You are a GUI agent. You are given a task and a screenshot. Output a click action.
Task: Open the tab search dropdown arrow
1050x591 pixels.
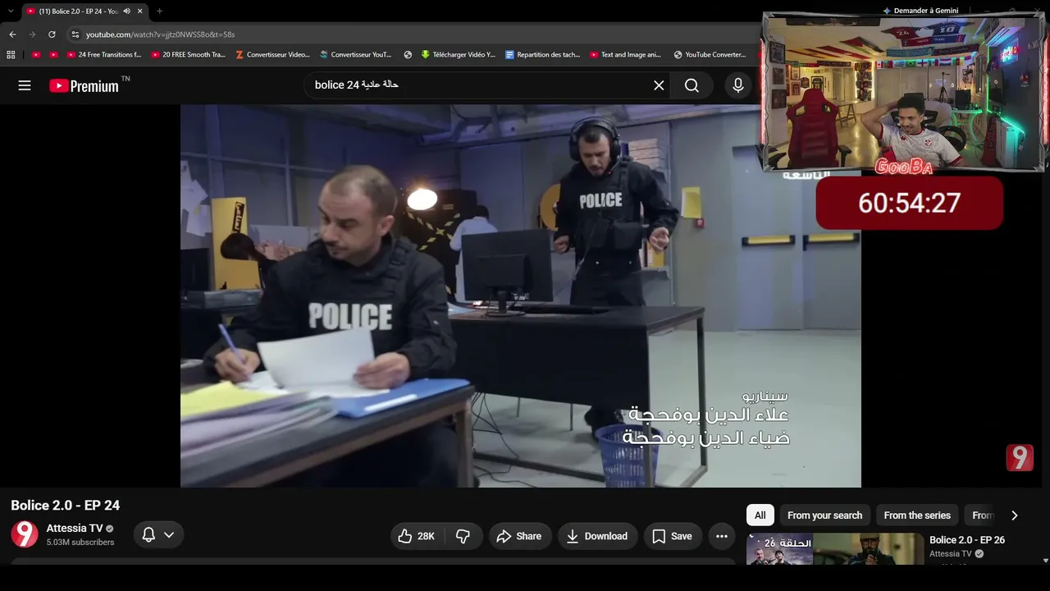point(11,11)
